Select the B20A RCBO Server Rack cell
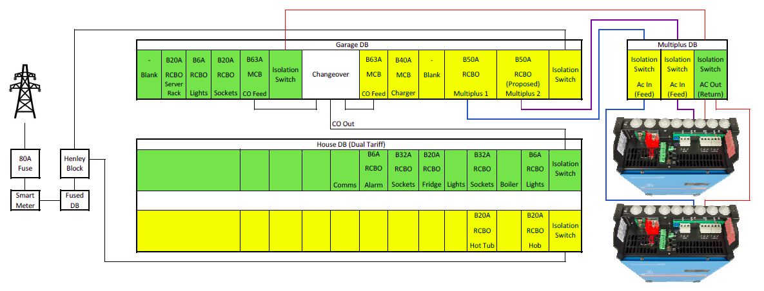Screen dimensions: 764x291 [x=173, y=75]
